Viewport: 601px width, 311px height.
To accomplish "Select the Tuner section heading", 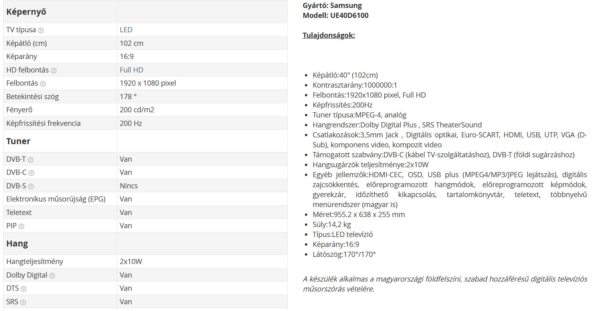I will click(x=18, y=141).
